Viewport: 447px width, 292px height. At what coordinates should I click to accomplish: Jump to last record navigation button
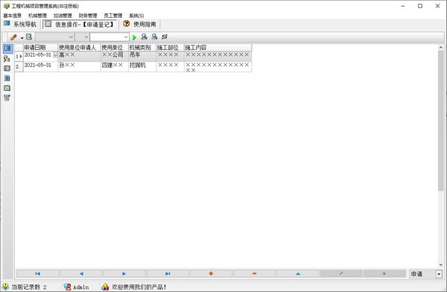coord(168,274)
